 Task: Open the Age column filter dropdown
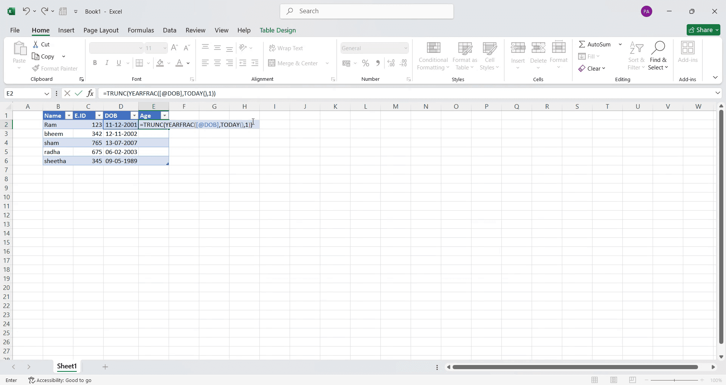[164, 116]
